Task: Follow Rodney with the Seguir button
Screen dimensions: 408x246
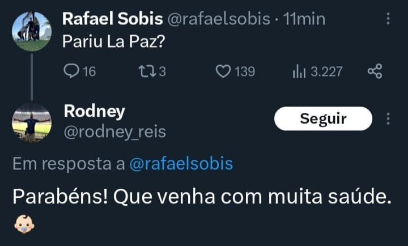Action: 322,118
